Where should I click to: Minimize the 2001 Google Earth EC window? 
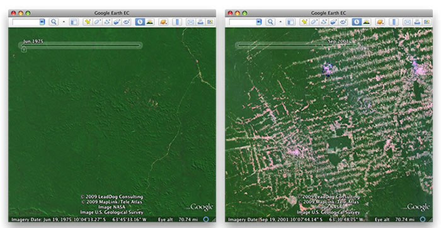pyautogui.click(x=238, y=13)
